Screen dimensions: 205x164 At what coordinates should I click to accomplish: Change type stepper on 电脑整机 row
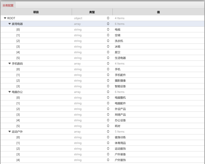pyautogui.click(x=108, y=97)
